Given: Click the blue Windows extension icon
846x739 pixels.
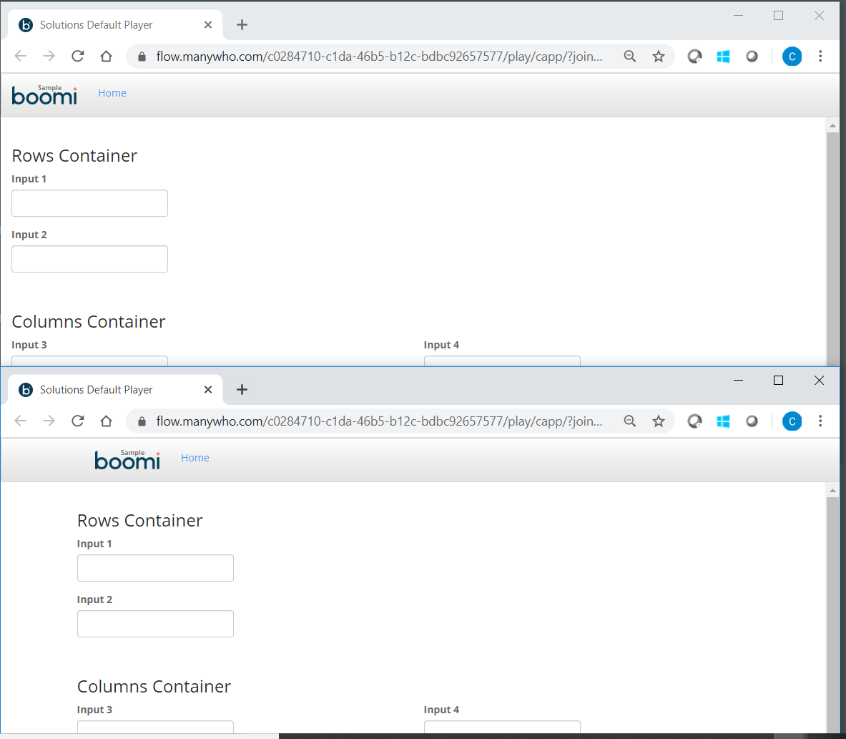Looking at the screenshot, I should (723, 421).
